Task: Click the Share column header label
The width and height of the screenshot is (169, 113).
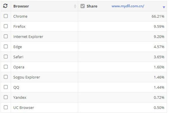Action: (x=92, y=6)
